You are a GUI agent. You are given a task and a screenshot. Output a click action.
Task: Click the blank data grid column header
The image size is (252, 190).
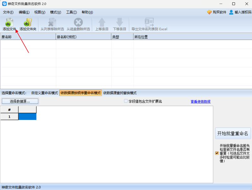[27, 110]
